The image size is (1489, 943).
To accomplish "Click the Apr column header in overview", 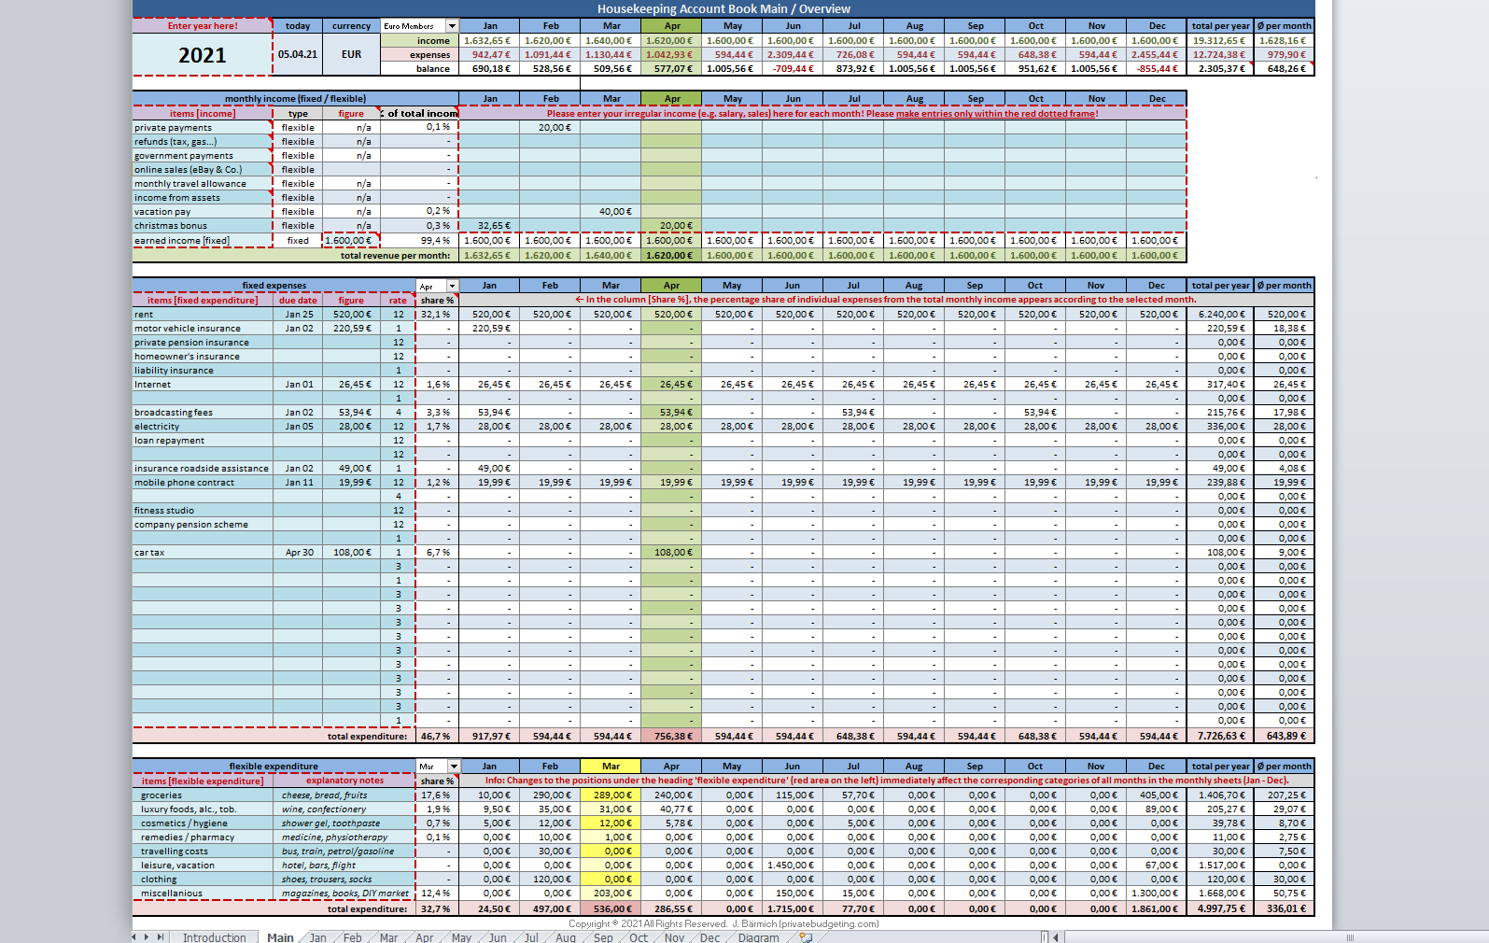I will pyautogui.click(x=671, y=26).
